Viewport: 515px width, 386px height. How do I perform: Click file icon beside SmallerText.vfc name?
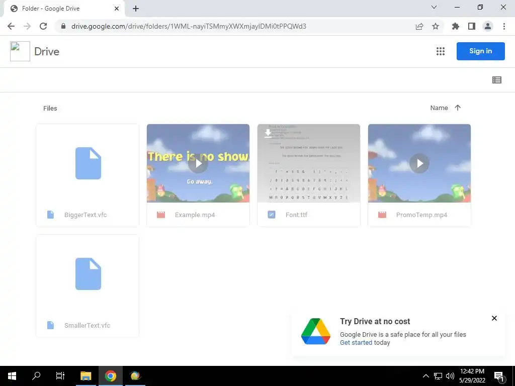pyautogui.click(x=50, y=325)
